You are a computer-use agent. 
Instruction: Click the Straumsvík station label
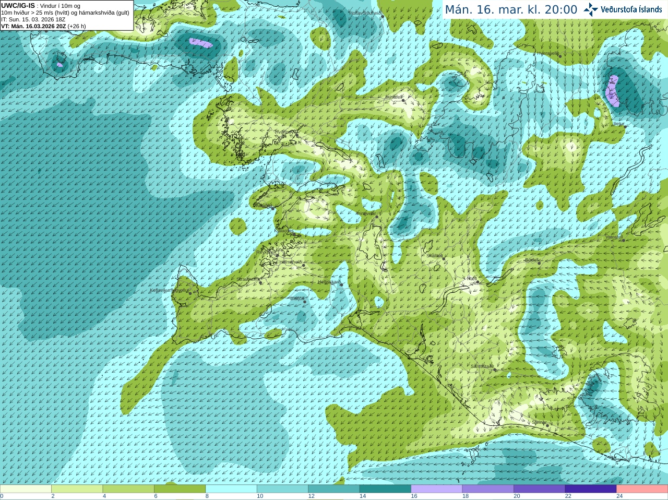[x=248, y=279]
